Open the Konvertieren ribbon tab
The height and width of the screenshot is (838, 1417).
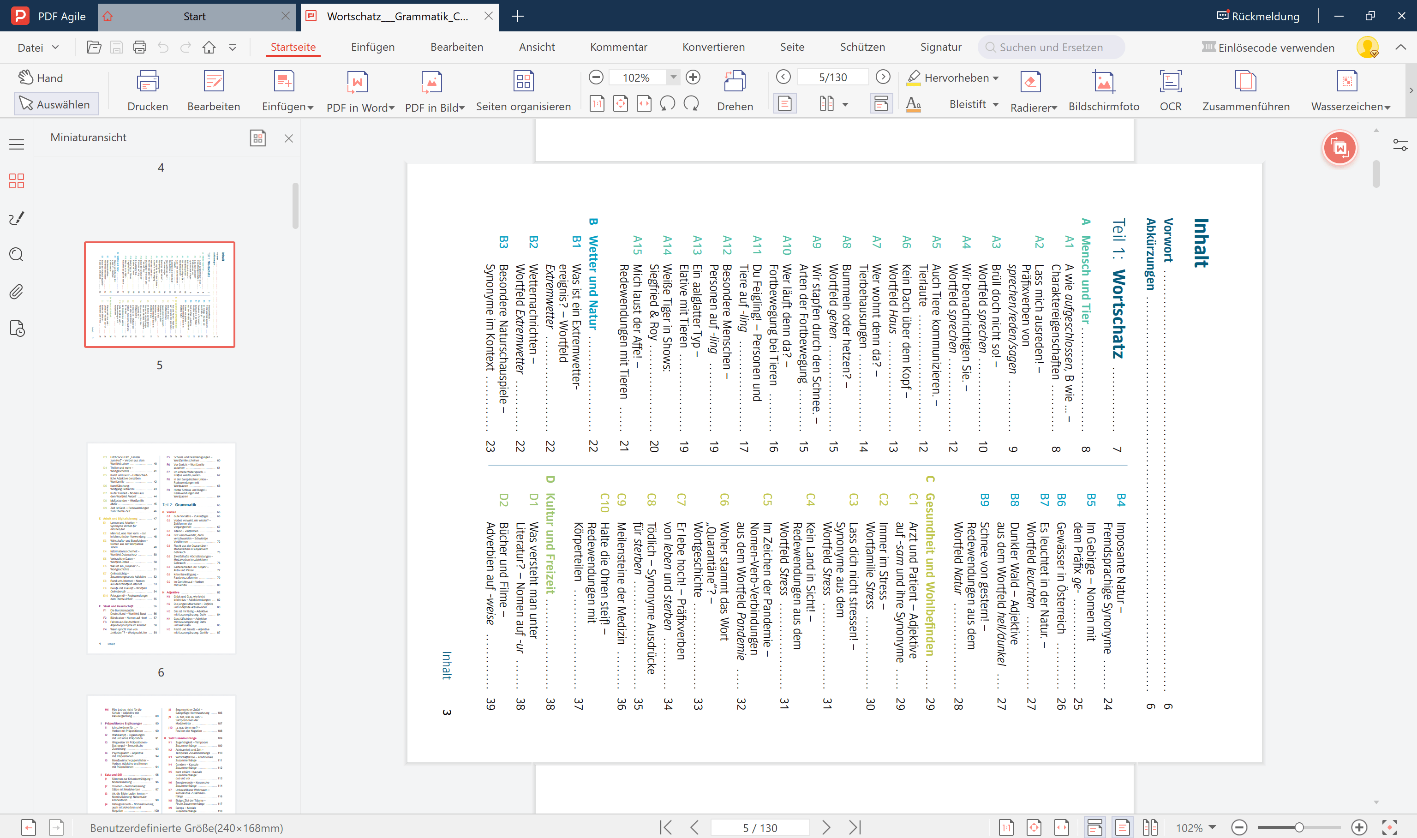[x=714, y=47]
